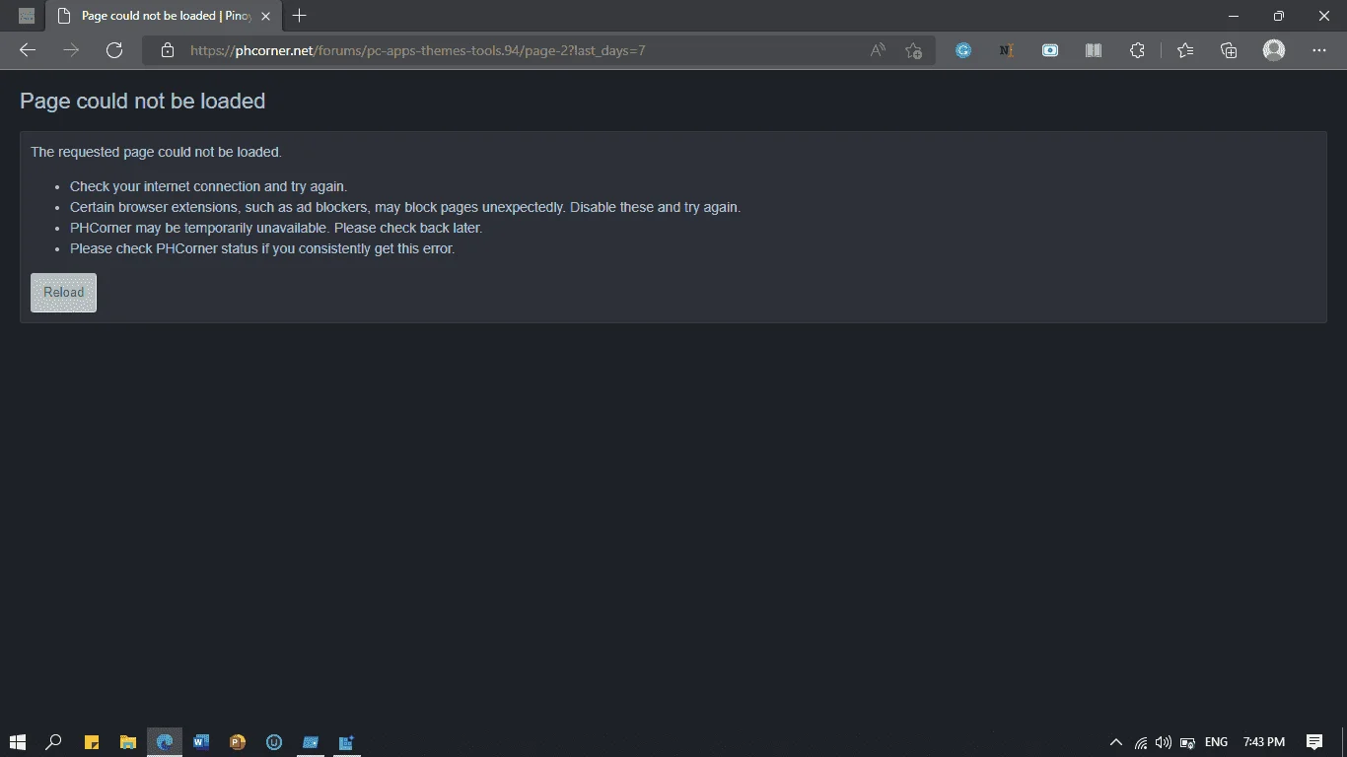
Task: Click the browser refresh icon
Action: [114, 50]
